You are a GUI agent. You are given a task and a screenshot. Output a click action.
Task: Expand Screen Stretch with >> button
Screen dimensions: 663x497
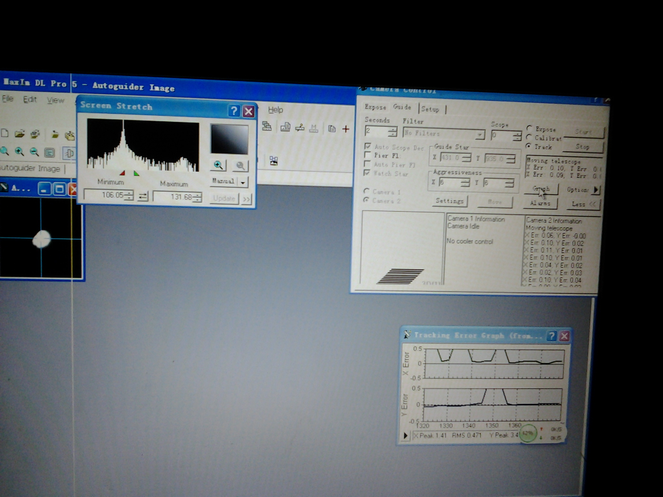(x=246, y=199)
